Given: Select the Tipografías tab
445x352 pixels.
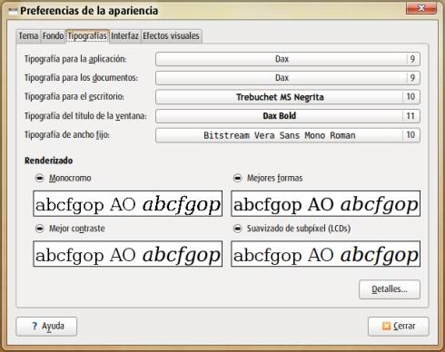Looking at the screenshot, I should tap(87, 36).
